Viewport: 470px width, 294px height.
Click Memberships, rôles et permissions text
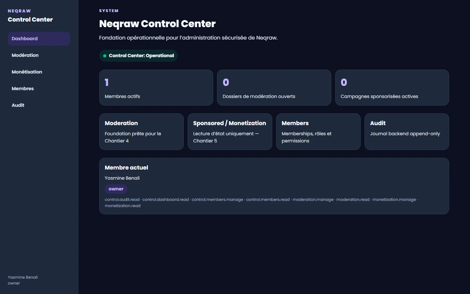[306, 137]
